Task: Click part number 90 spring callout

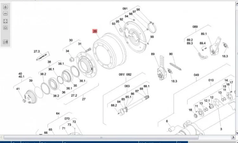Action: (x=171, y=54)
